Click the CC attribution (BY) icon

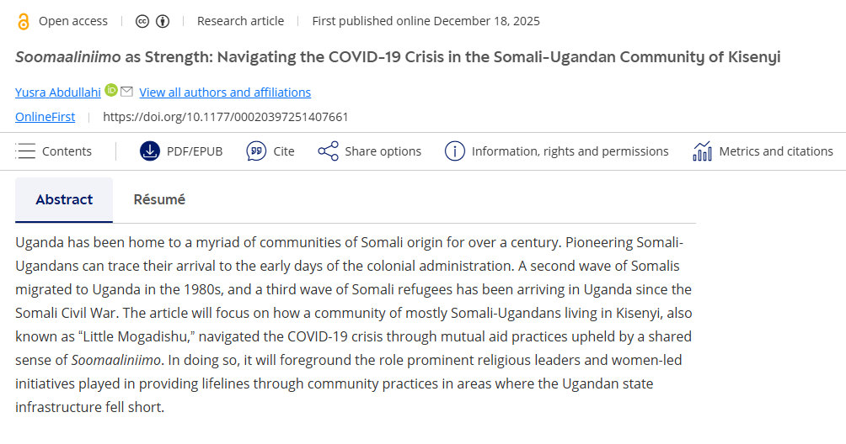coord(163,21)
